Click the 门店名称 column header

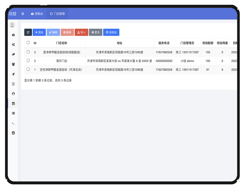click(x=62, y=43)
